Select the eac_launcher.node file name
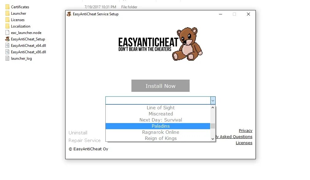 [26, 32]
